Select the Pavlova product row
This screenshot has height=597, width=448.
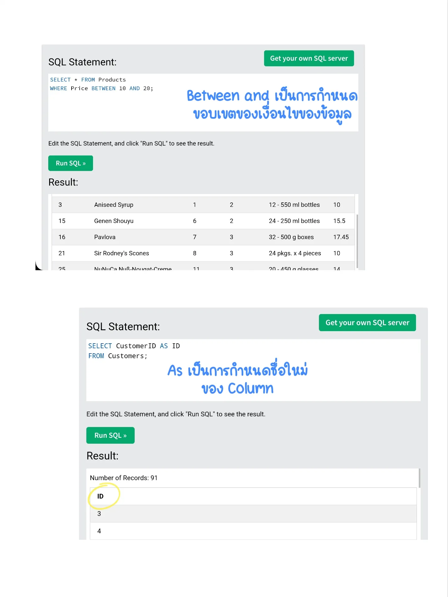pos(203,237)
